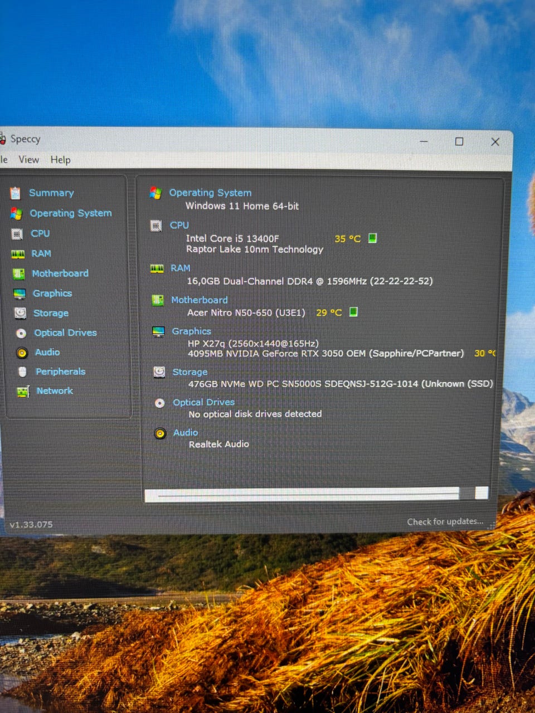The height and width of the screenshot is (713, 535).
Task: Click the Acer Nitro N50-650 text
Action: [246, 312]
